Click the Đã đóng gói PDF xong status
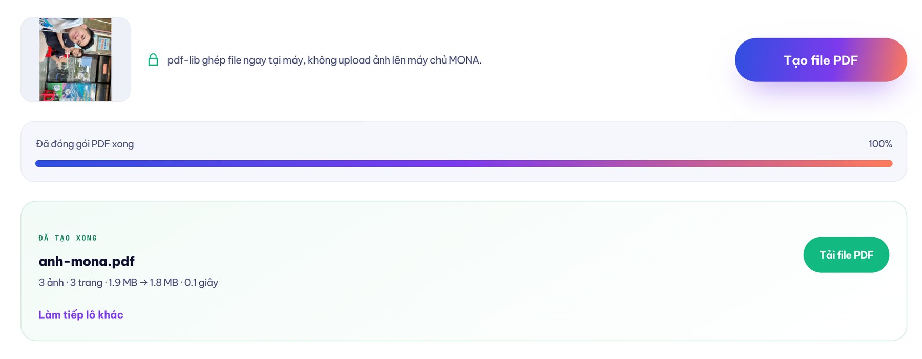This screenshot has height=359, width=922. point(85,144)
